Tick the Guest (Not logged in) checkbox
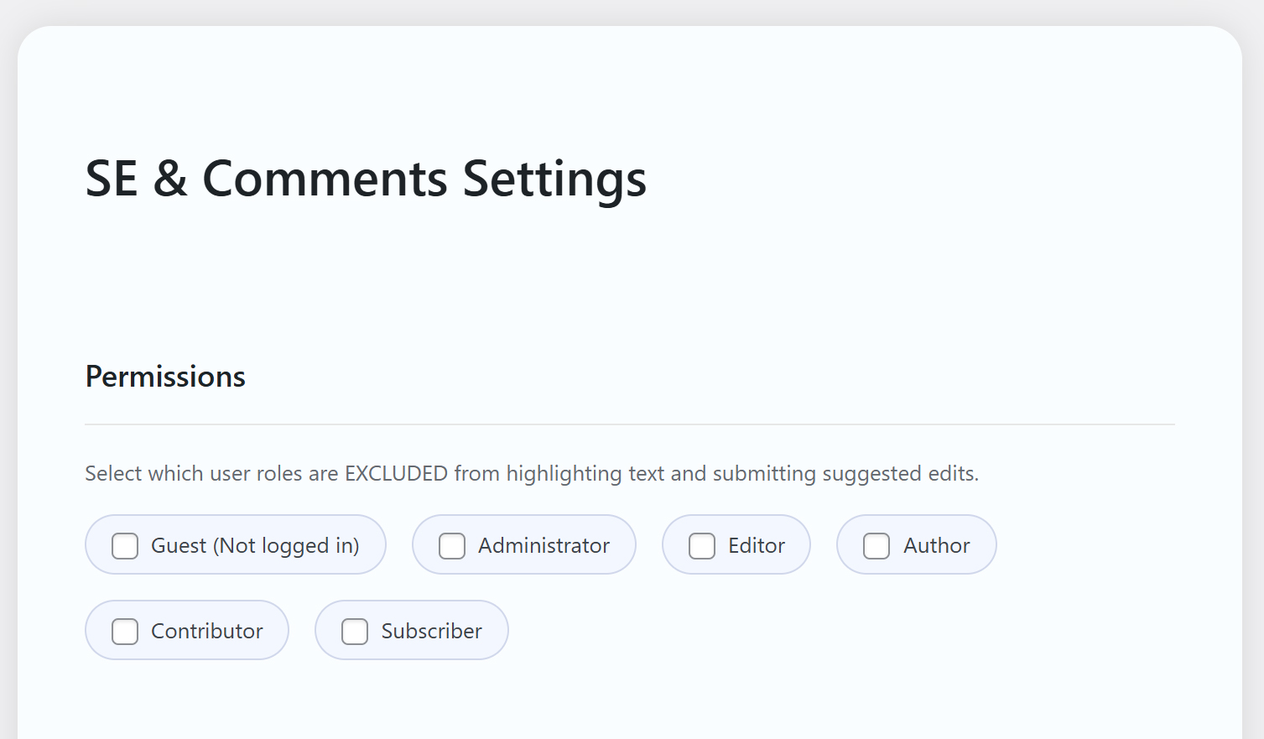This screenshot has width=1264, height=739. click(125, 546)
